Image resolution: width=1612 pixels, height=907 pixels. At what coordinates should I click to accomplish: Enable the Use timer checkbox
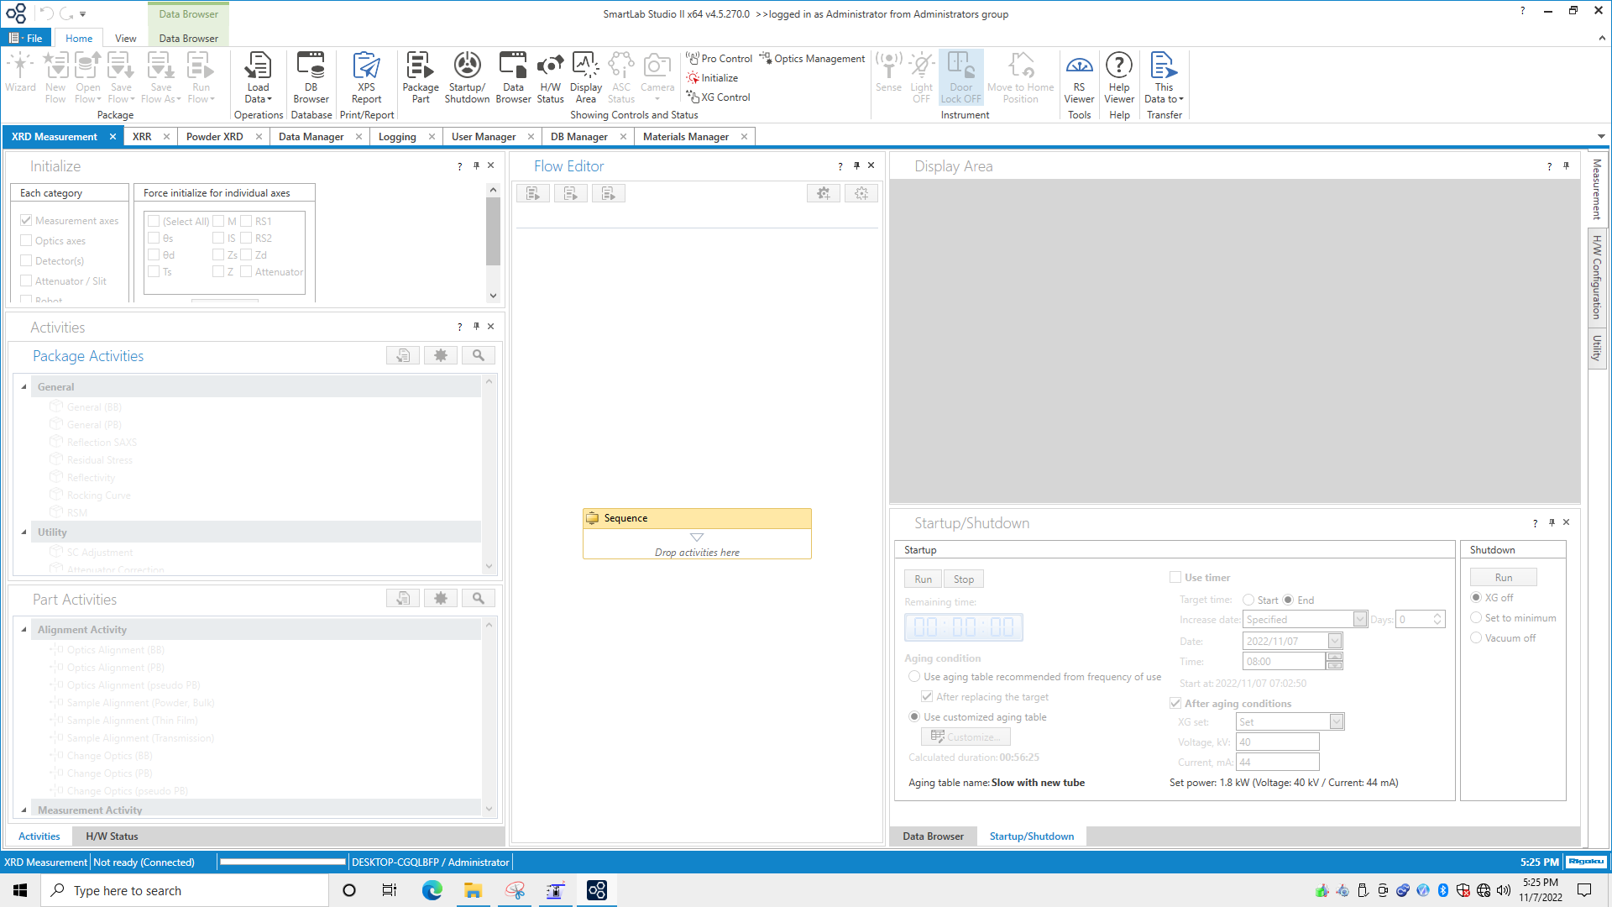(1175, 577)
